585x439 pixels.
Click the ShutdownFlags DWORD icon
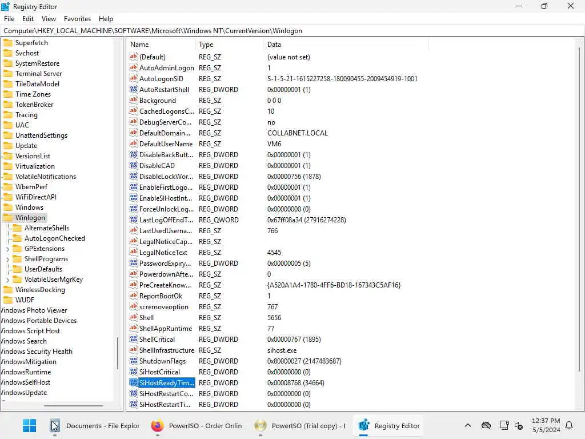pyautogui.click(x=134, y=361)
